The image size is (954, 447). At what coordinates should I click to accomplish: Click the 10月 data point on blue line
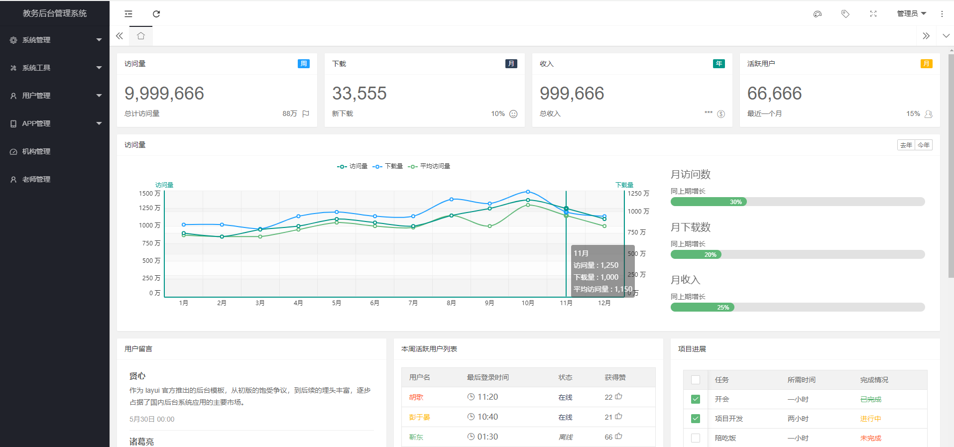point(528,192)
